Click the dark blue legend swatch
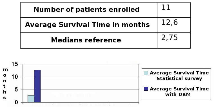Screen dimensions: 214x107 (146, 89)
